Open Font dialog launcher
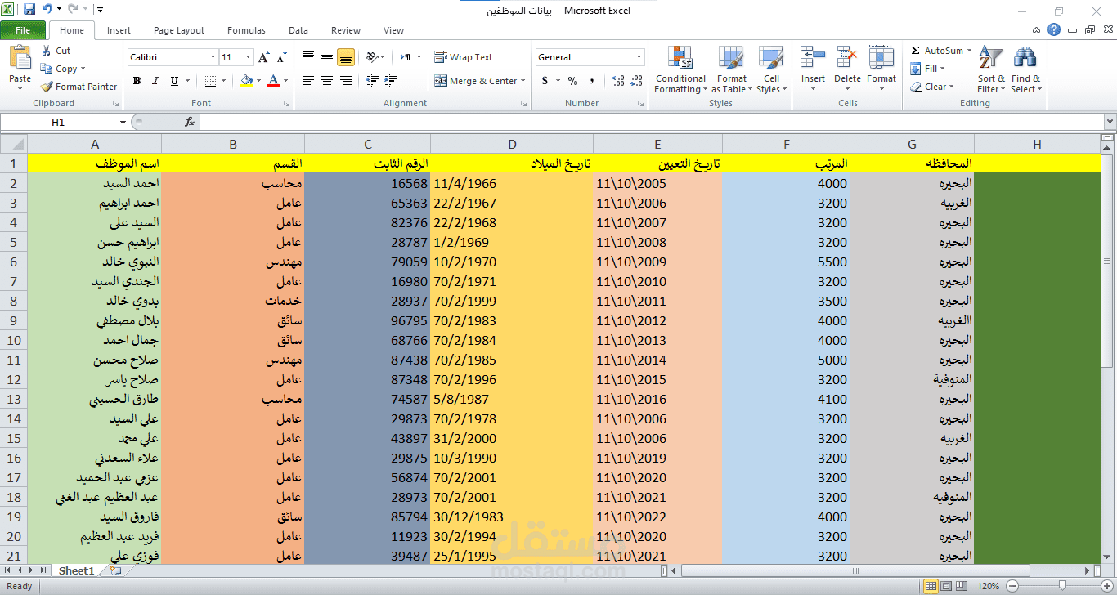 [286, 104]
